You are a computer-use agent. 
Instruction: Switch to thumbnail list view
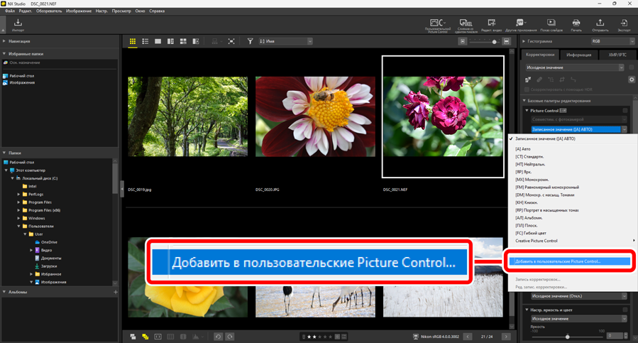[x=145, y=42]
